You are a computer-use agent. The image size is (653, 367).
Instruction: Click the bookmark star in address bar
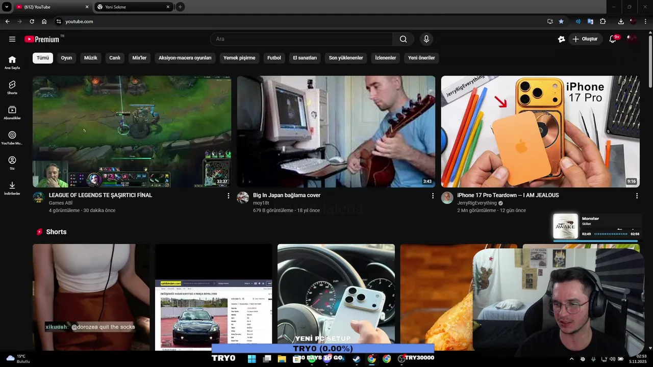[x=561, y=21]
